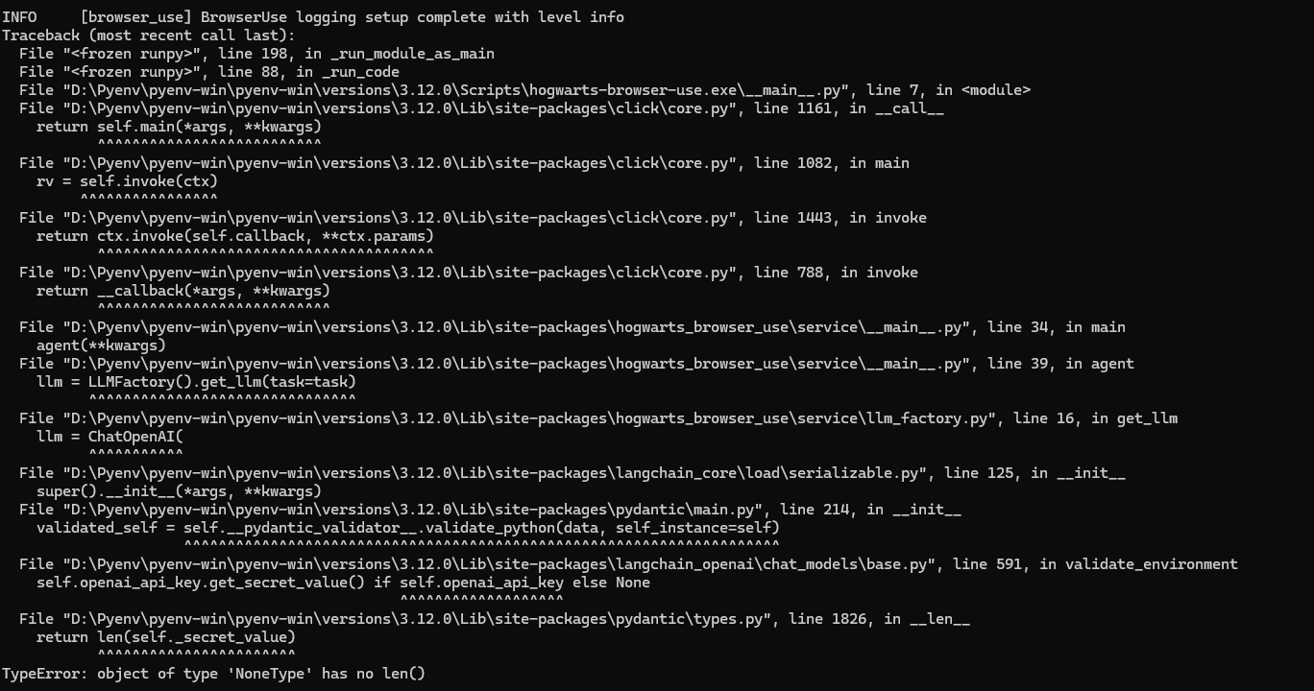Click the 'return __callback(*args, **kwargs)' line
Viewport: 1314px width, 691px height.
coord(182,291)
